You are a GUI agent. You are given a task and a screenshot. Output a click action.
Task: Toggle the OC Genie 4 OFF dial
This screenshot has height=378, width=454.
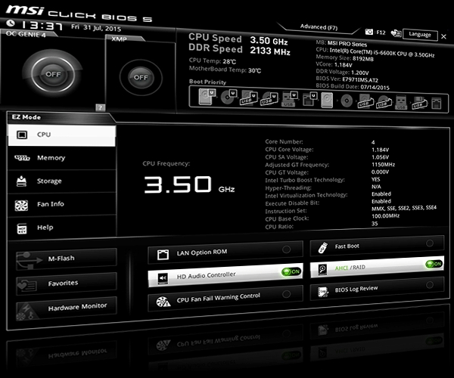(x=53, y=74)
